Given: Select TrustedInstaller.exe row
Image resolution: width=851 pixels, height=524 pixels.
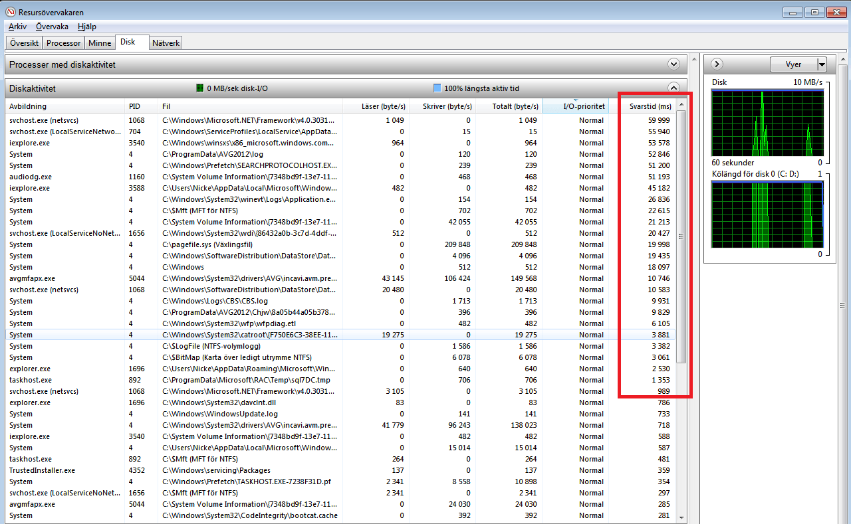Looking at the screenshot, I should (x=340, y=470).
